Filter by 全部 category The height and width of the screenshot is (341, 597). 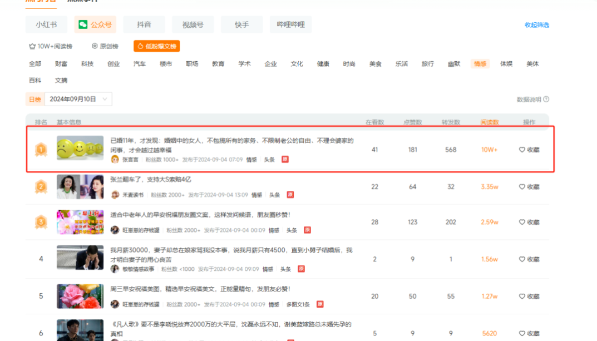pyautogui.click(x=35, y=64)
